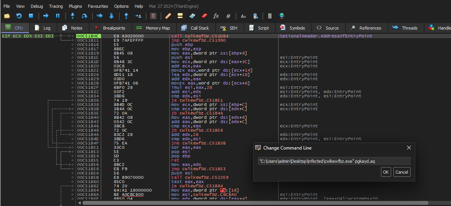The height and width of the screenshot is (206, 451).
Task: Click the Execute Till Return up-arrow icon
Action: click(126, 16)
